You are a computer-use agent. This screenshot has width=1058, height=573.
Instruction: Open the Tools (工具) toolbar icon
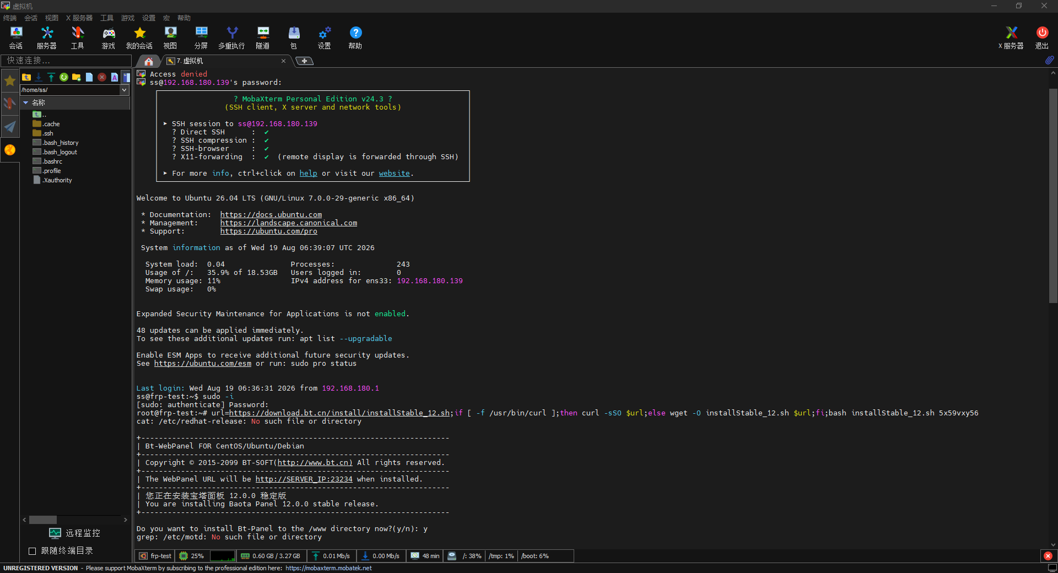pos(78,38)
